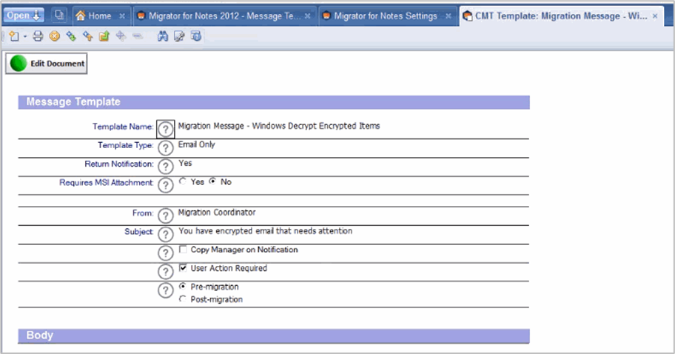
Task: Click the orange Stop icon in toolbar
Action: pyautogui.click(x=54, y=36)
